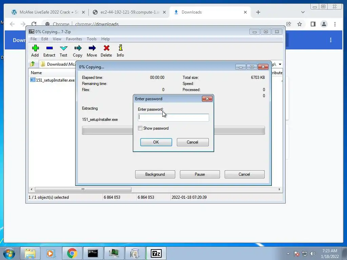Click the up-folder icon beside the path bar
This screenshot has height=260, width=347.
(x=33, y=64)
